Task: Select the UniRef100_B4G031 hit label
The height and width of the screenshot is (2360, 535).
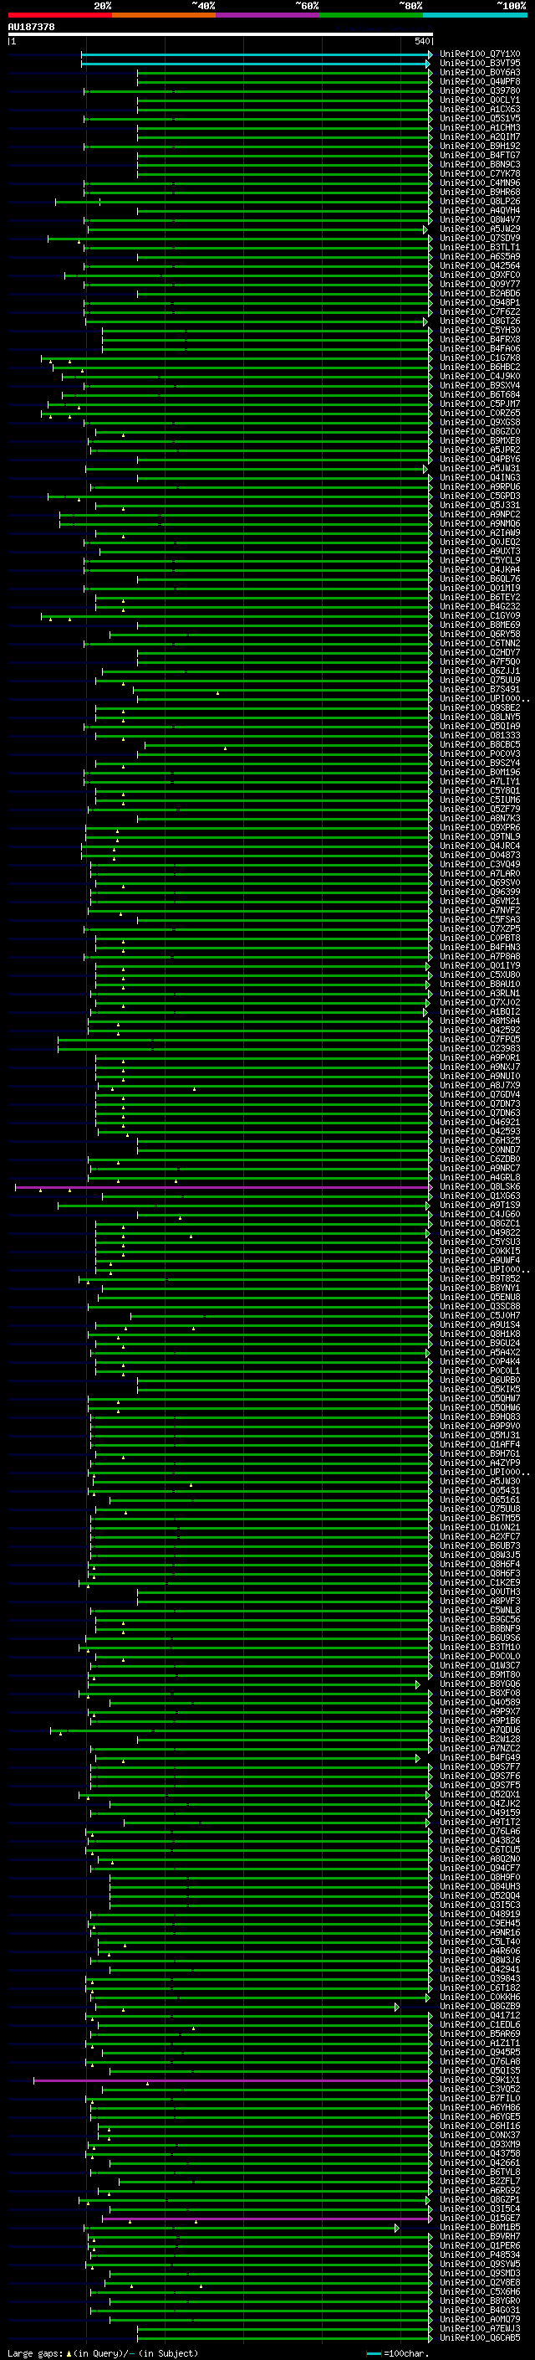Action: (480, 2311)
